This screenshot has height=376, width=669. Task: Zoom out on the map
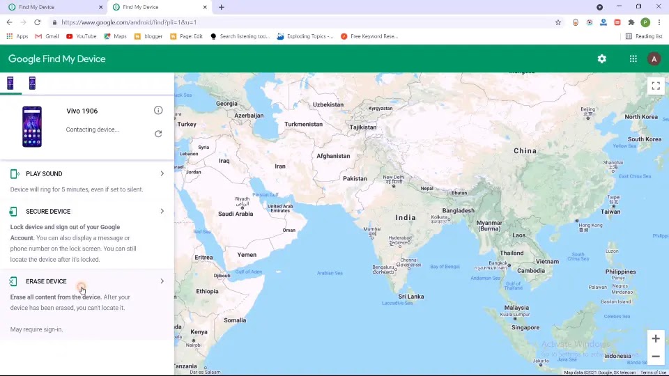tap(656, 357)
